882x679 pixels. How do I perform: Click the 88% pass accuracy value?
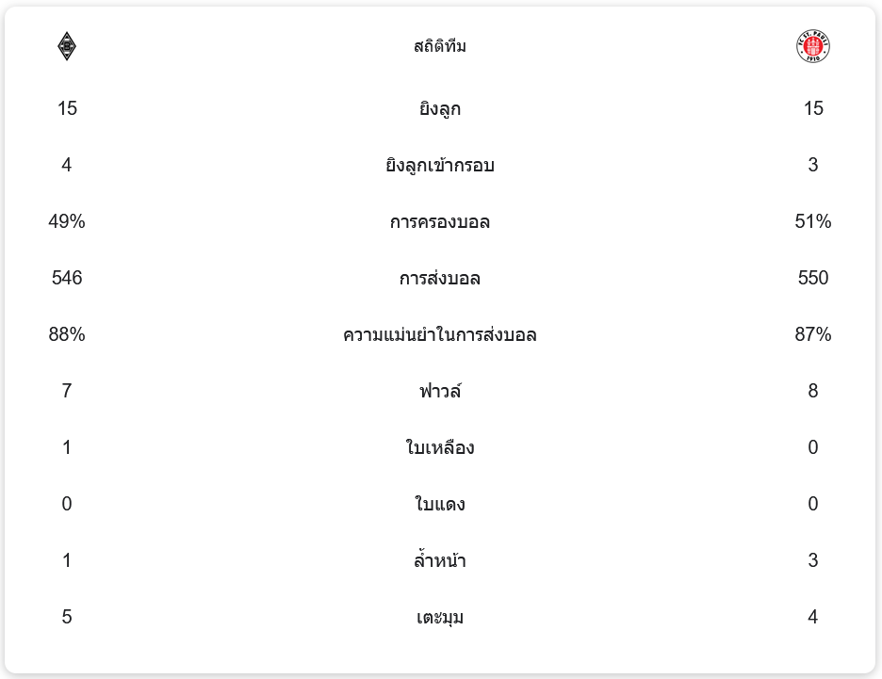67,334
